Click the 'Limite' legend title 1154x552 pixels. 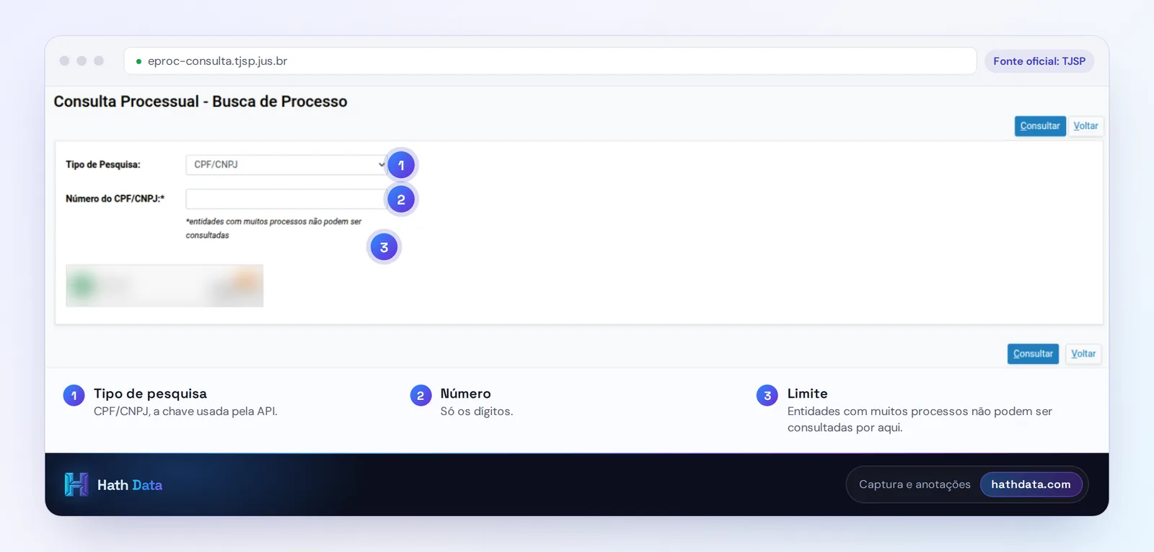[807, 393]
